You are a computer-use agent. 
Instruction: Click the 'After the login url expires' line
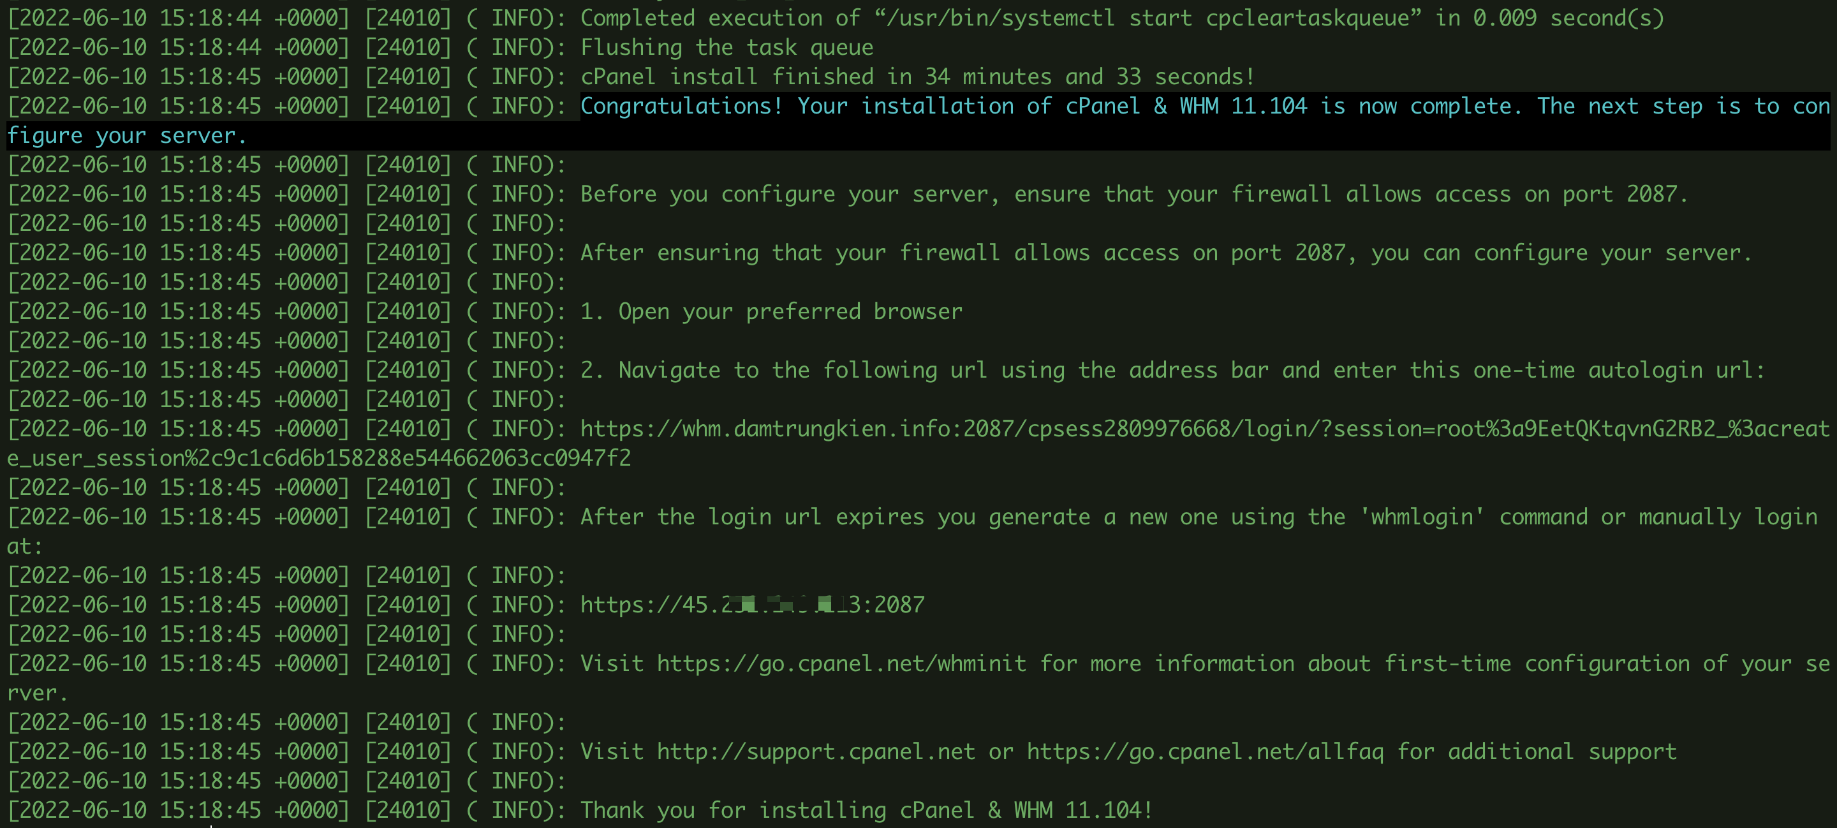point(1199,516)
